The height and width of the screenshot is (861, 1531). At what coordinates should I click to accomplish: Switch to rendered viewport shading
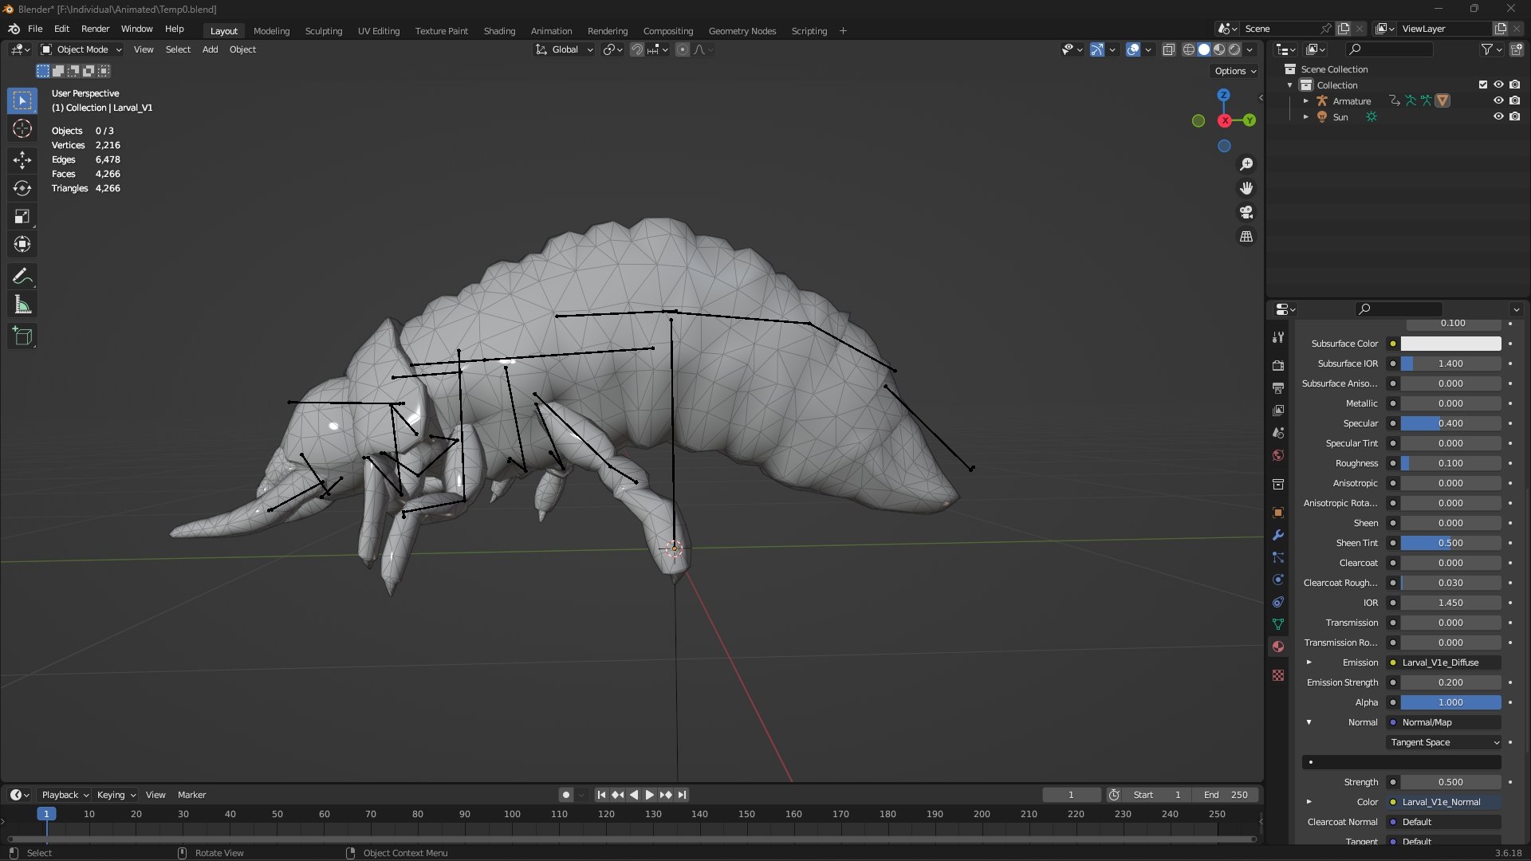(x=1234, y=49)
